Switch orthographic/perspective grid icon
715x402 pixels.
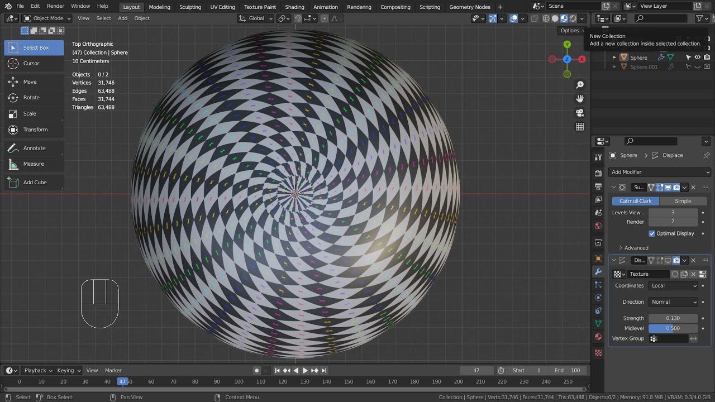(580, 127)
